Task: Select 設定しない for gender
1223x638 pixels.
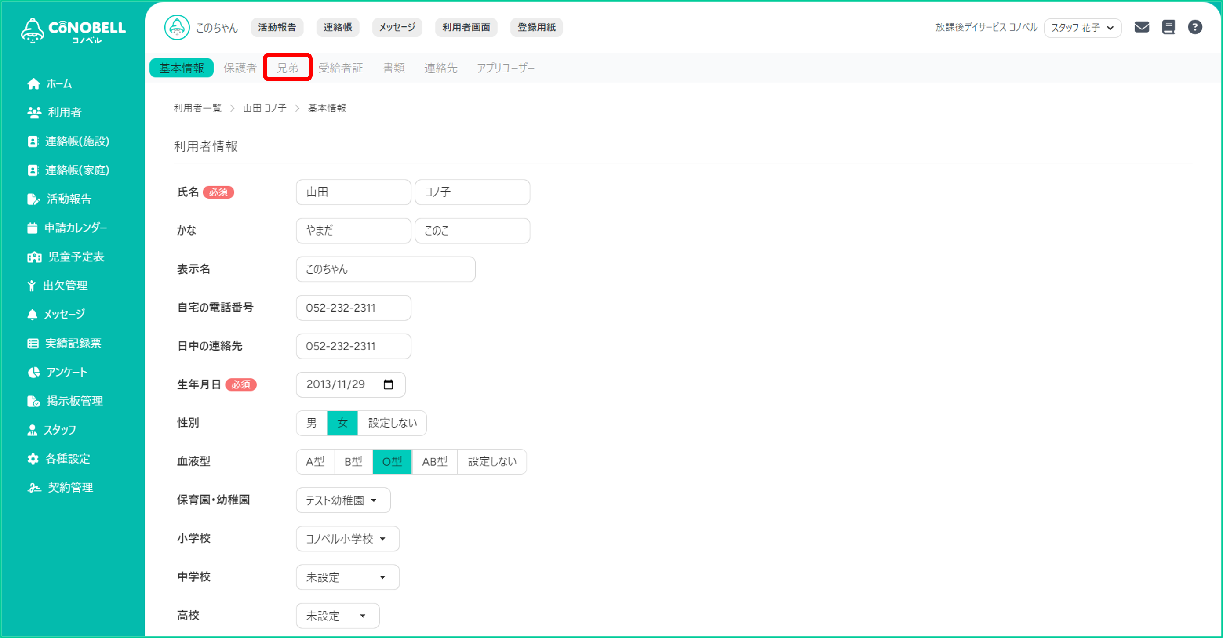Action: [392, 423]
